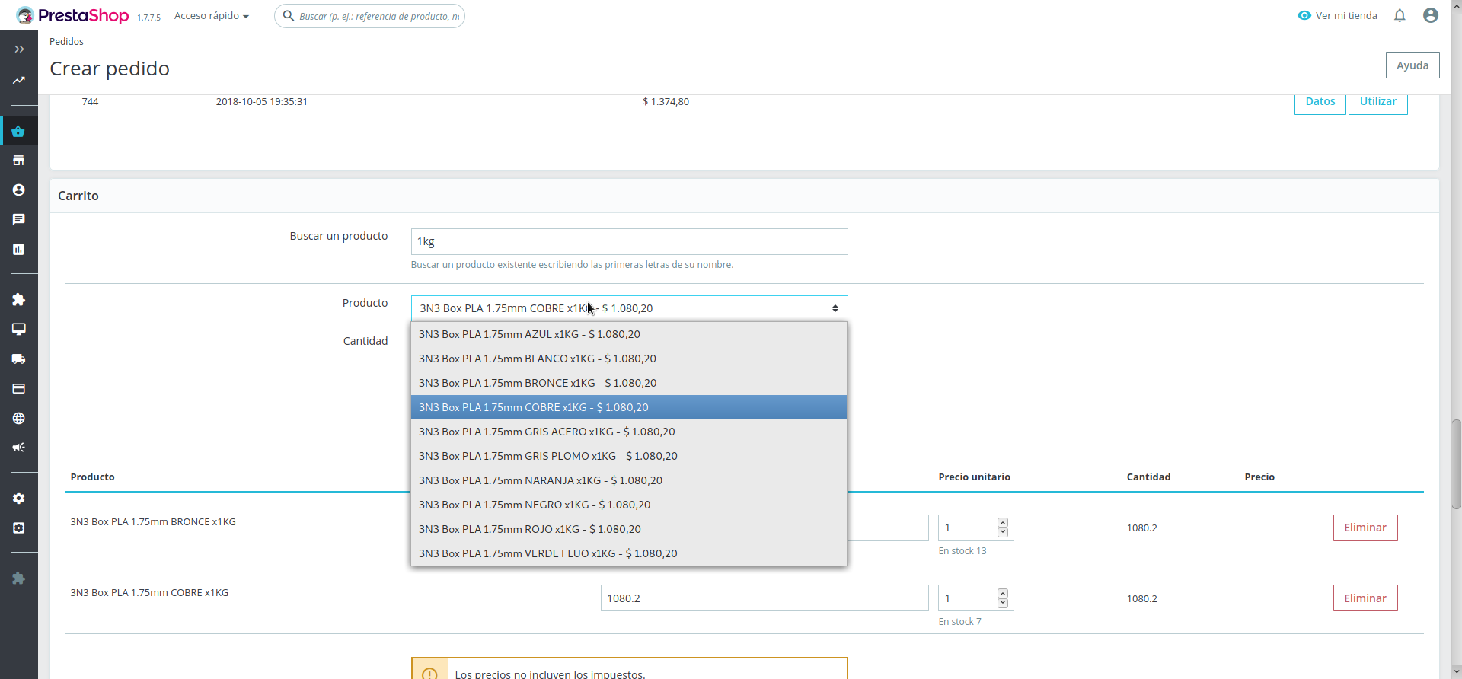The height and width of the screenshot is (679, 1462).
Task: Toggle the Producto select dropdown
Action: click(629, 308)
